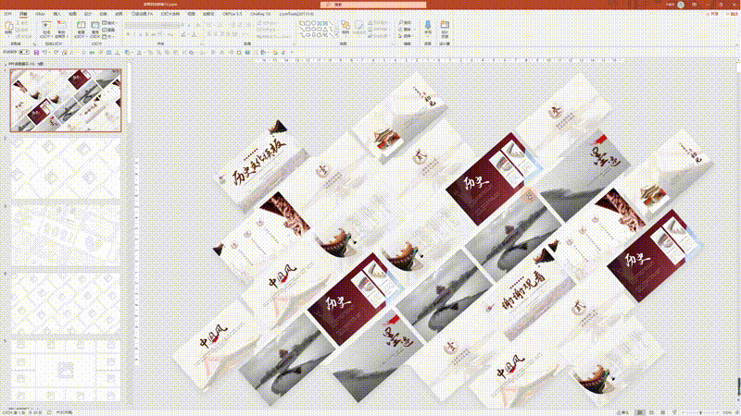Viewport: 741px width, 416px height.
Task: Toggle Normal view button in status bar
Action: click(640, 412)
